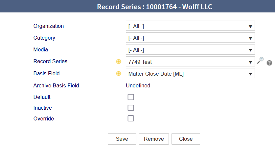Open the Category dropdown list
The height and width of the screenshot is (145, 275).
point(190,38)
